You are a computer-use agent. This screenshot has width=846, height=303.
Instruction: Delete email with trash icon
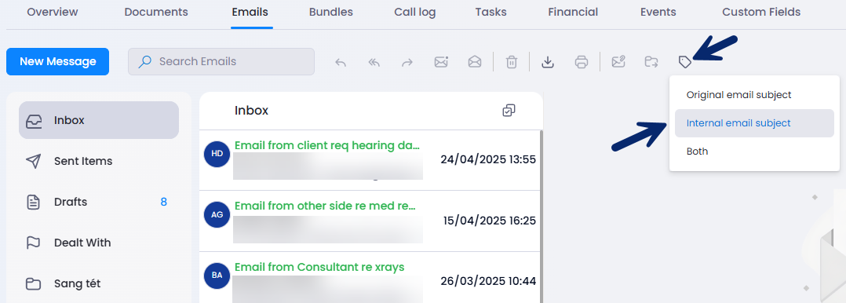coord(512,62)
